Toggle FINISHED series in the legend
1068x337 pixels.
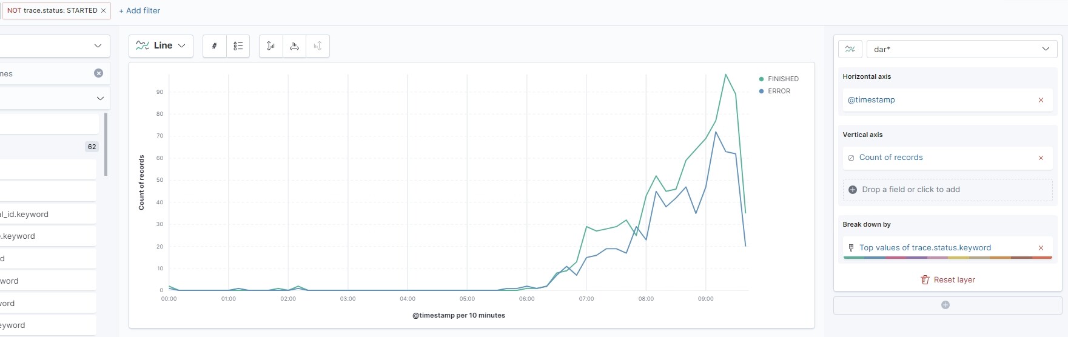[783, 79]
